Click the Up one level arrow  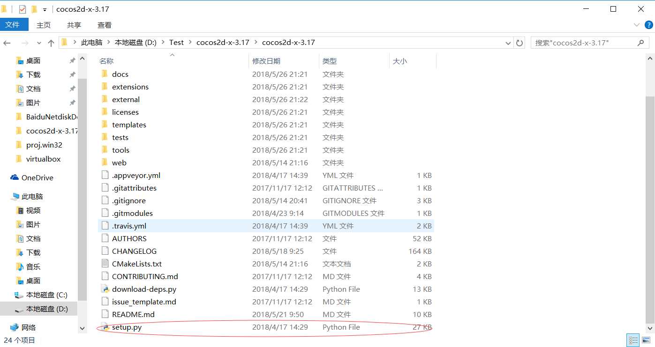51,43
